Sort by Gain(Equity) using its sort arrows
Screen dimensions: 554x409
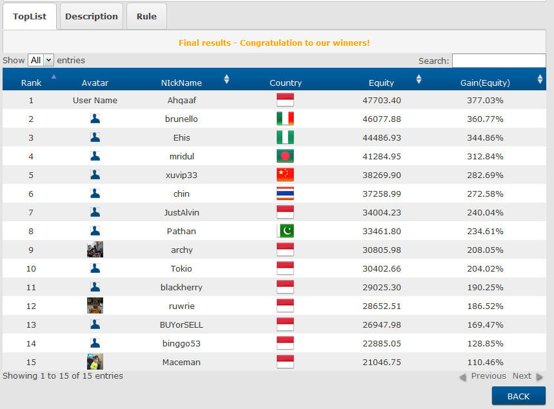click(x=540, y=79)
